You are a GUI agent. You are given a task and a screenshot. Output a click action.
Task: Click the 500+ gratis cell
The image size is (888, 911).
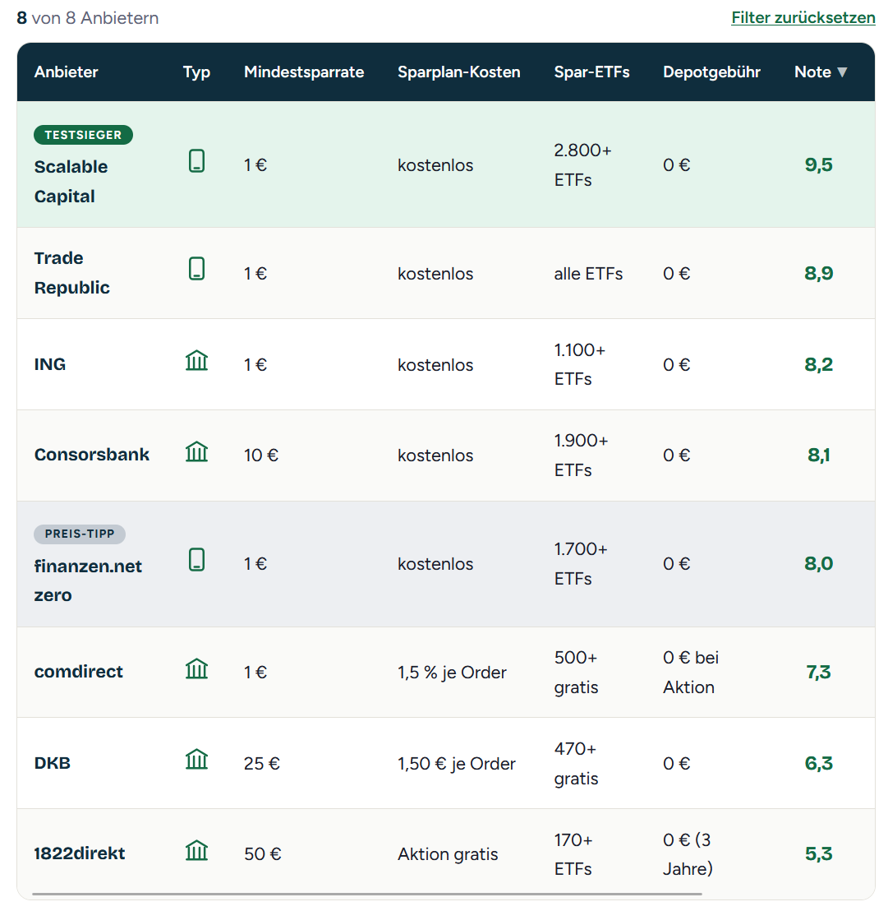577,673
